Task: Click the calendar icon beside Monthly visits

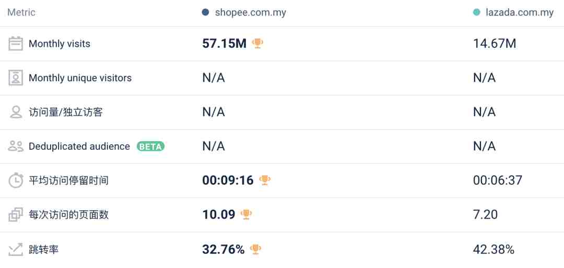Action: point(16,44)
